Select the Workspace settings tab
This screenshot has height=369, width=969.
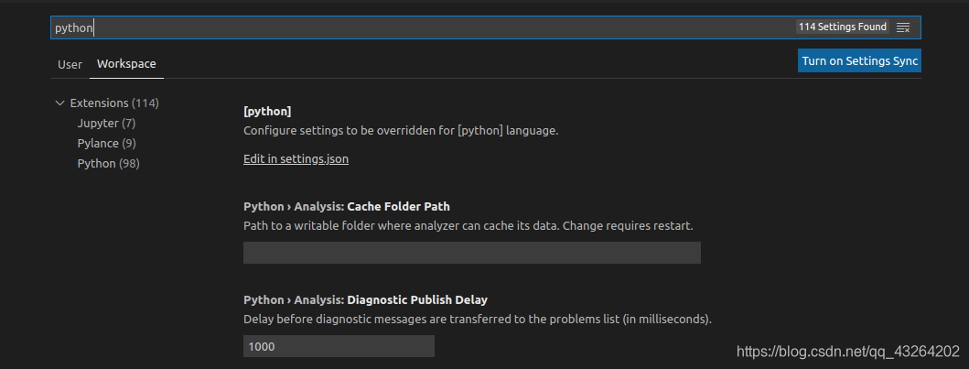[126, 64]
